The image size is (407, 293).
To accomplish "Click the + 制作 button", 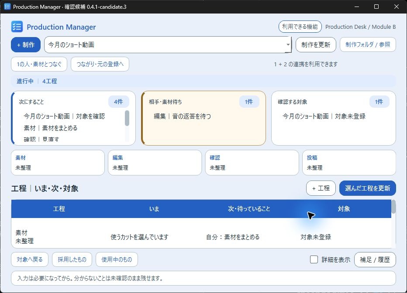I will (x=26, y=45).
